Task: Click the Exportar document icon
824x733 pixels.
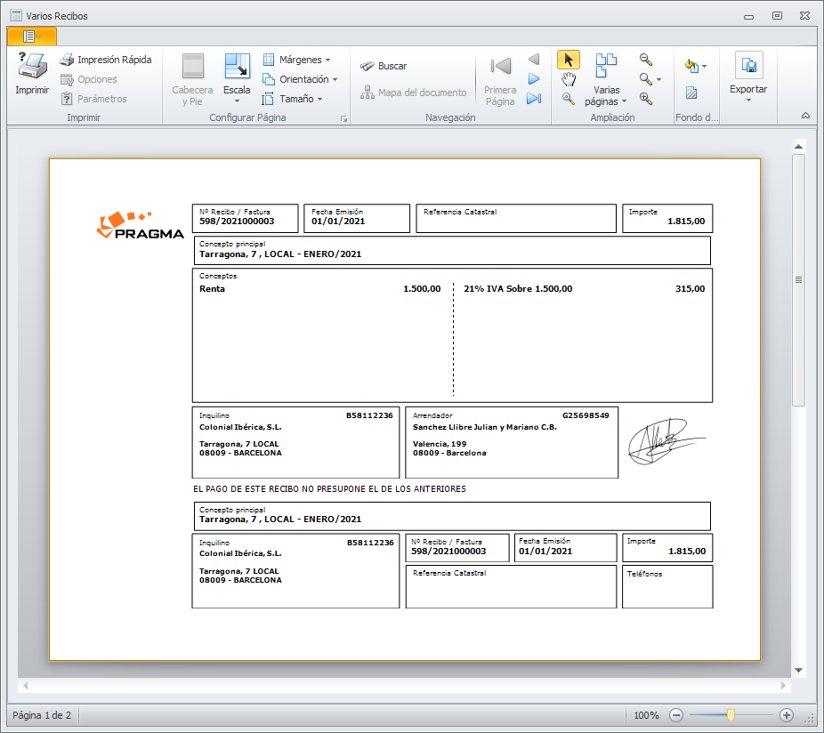Action: click(x=749, y=66)
